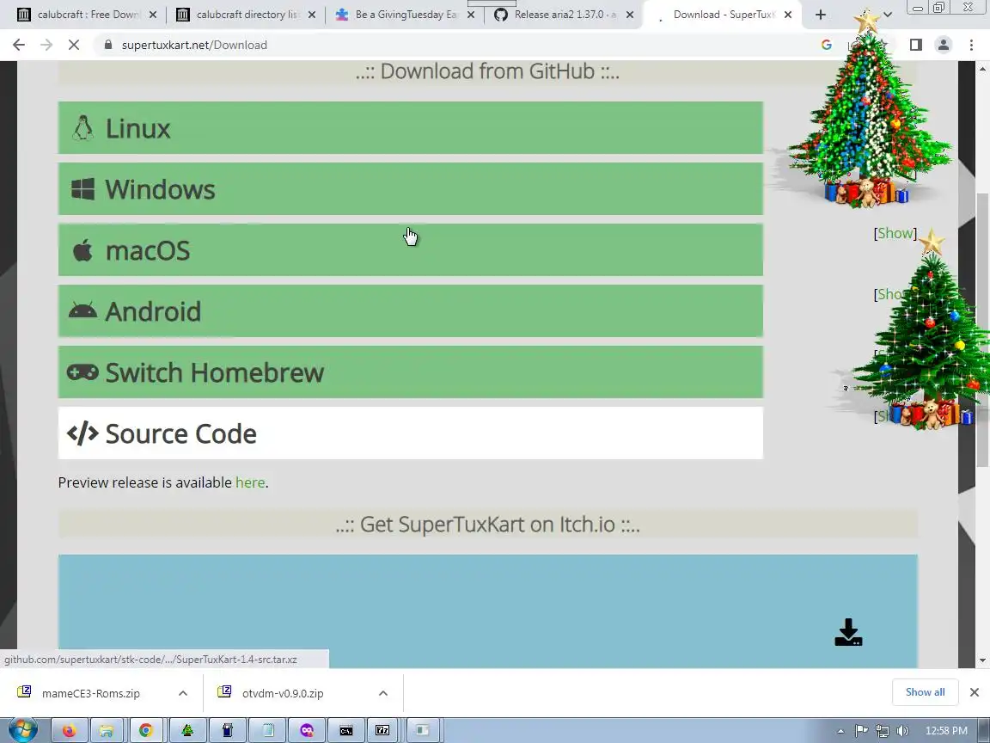Screen dimensions: 990x743
Task: Download the Source Code
Action: tap(411, 433)
